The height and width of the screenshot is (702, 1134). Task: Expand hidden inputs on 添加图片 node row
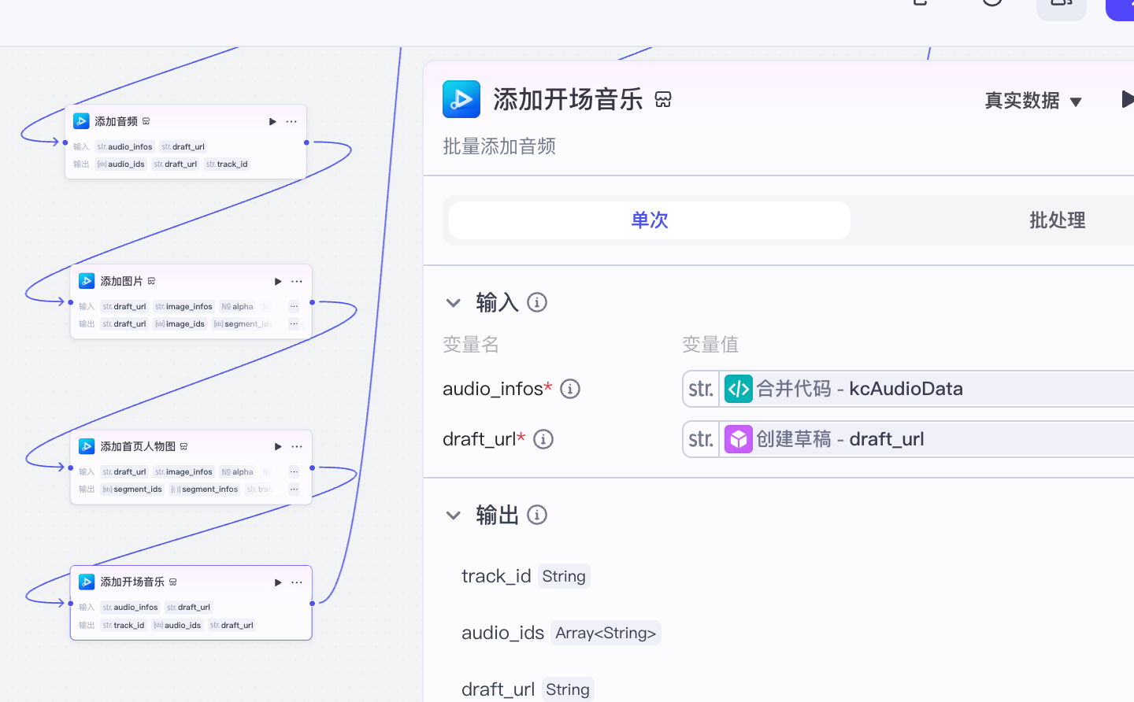(x=294, y=307)
